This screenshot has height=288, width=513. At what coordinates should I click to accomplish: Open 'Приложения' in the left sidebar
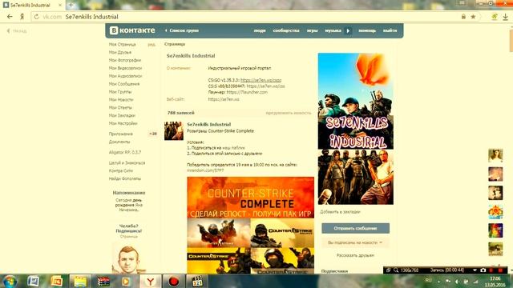point(121,134)
